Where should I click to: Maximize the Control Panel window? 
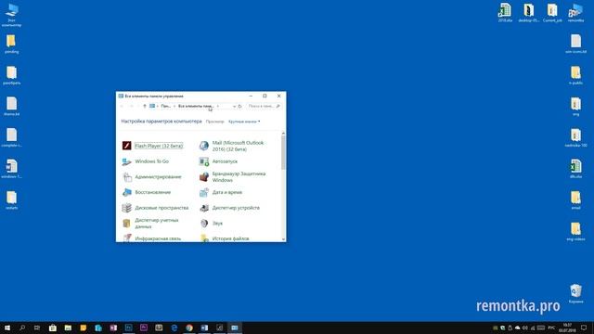[265, 96]
